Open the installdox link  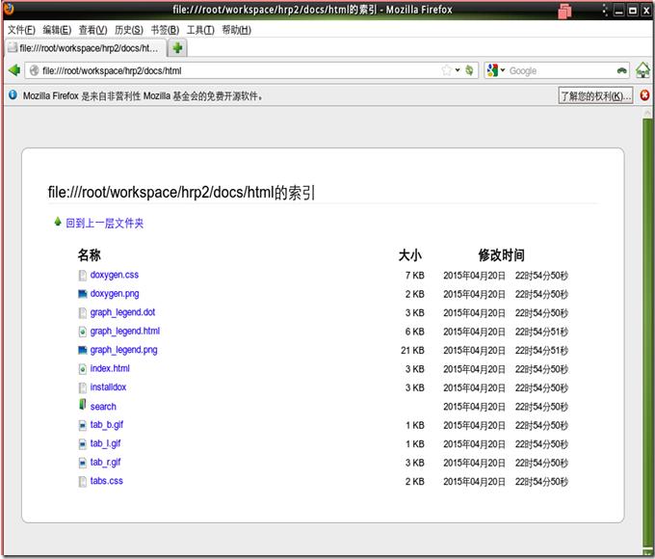coord(108,387)
